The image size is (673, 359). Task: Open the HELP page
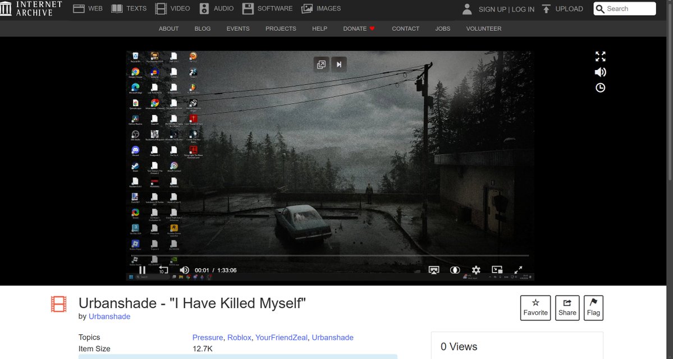pos(319,29)
